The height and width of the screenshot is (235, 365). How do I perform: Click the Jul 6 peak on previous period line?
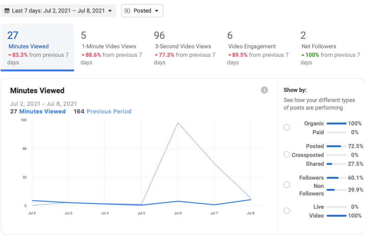(x=178, y=123)
